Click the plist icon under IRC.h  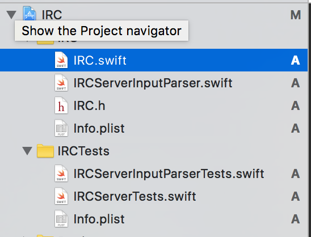tap(61, 128)
